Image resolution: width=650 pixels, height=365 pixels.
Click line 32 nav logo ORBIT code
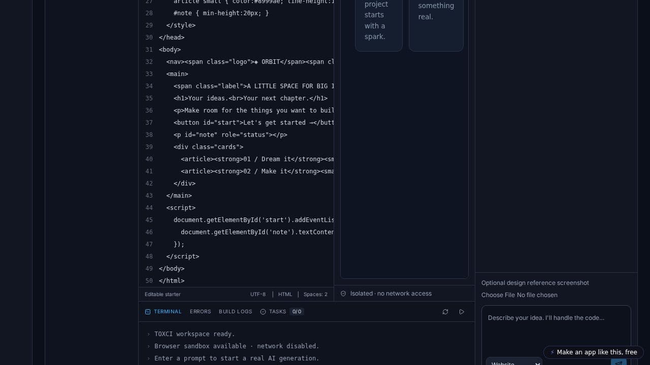click(x=250, y=62)
